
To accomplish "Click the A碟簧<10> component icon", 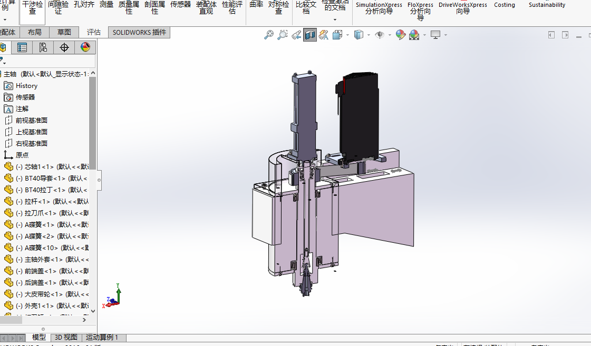I will 8,248.
